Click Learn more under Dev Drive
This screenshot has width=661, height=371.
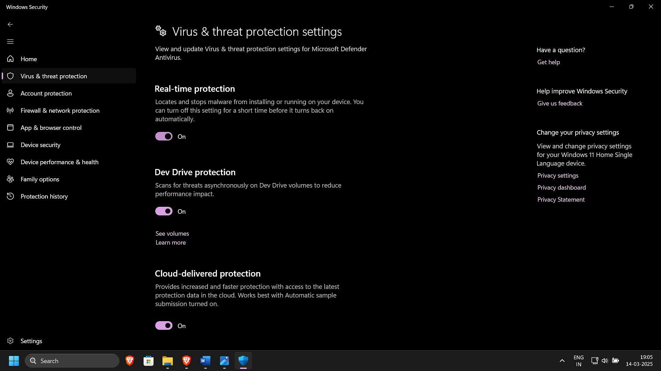[x=170, y=243]
